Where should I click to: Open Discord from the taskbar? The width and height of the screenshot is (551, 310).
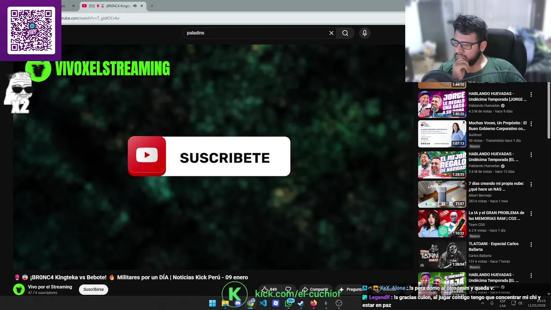click(x=238, y=303)
